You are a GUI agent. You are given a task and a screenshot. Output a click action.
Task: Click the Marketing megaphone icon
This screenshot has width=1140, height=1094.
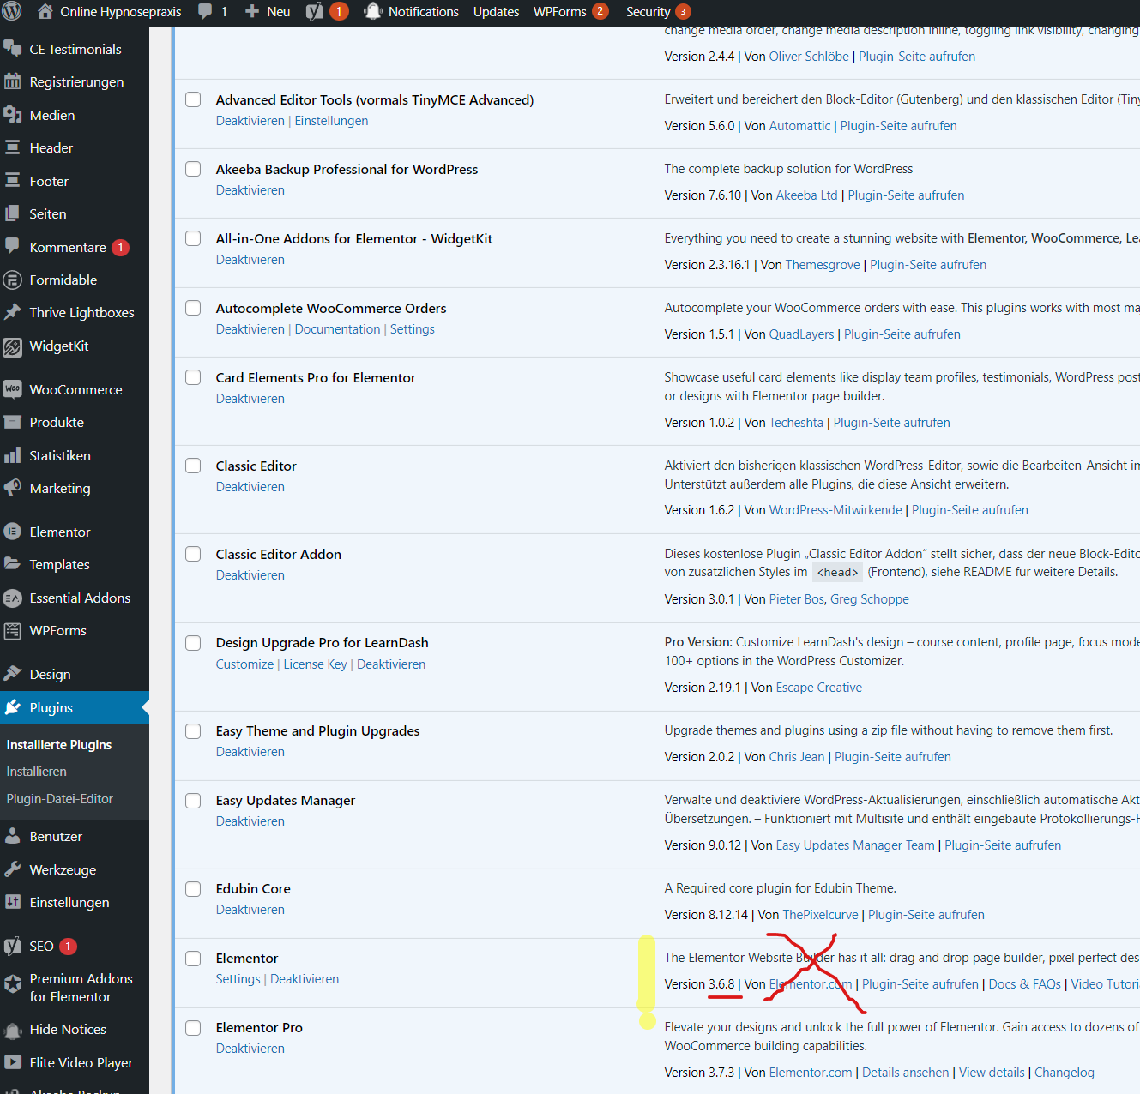(13, 488)
